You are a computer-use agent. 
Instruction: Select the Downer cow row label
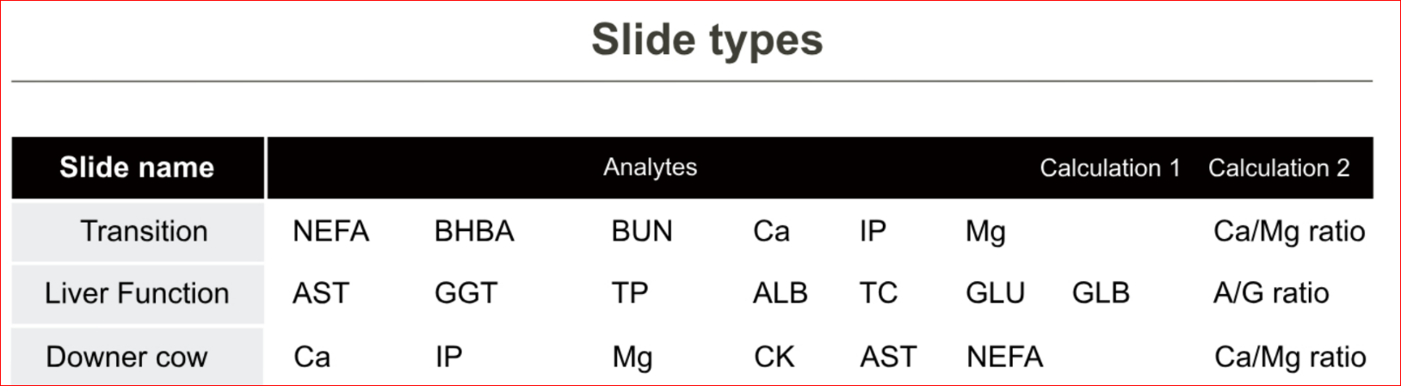coord(127,357)
